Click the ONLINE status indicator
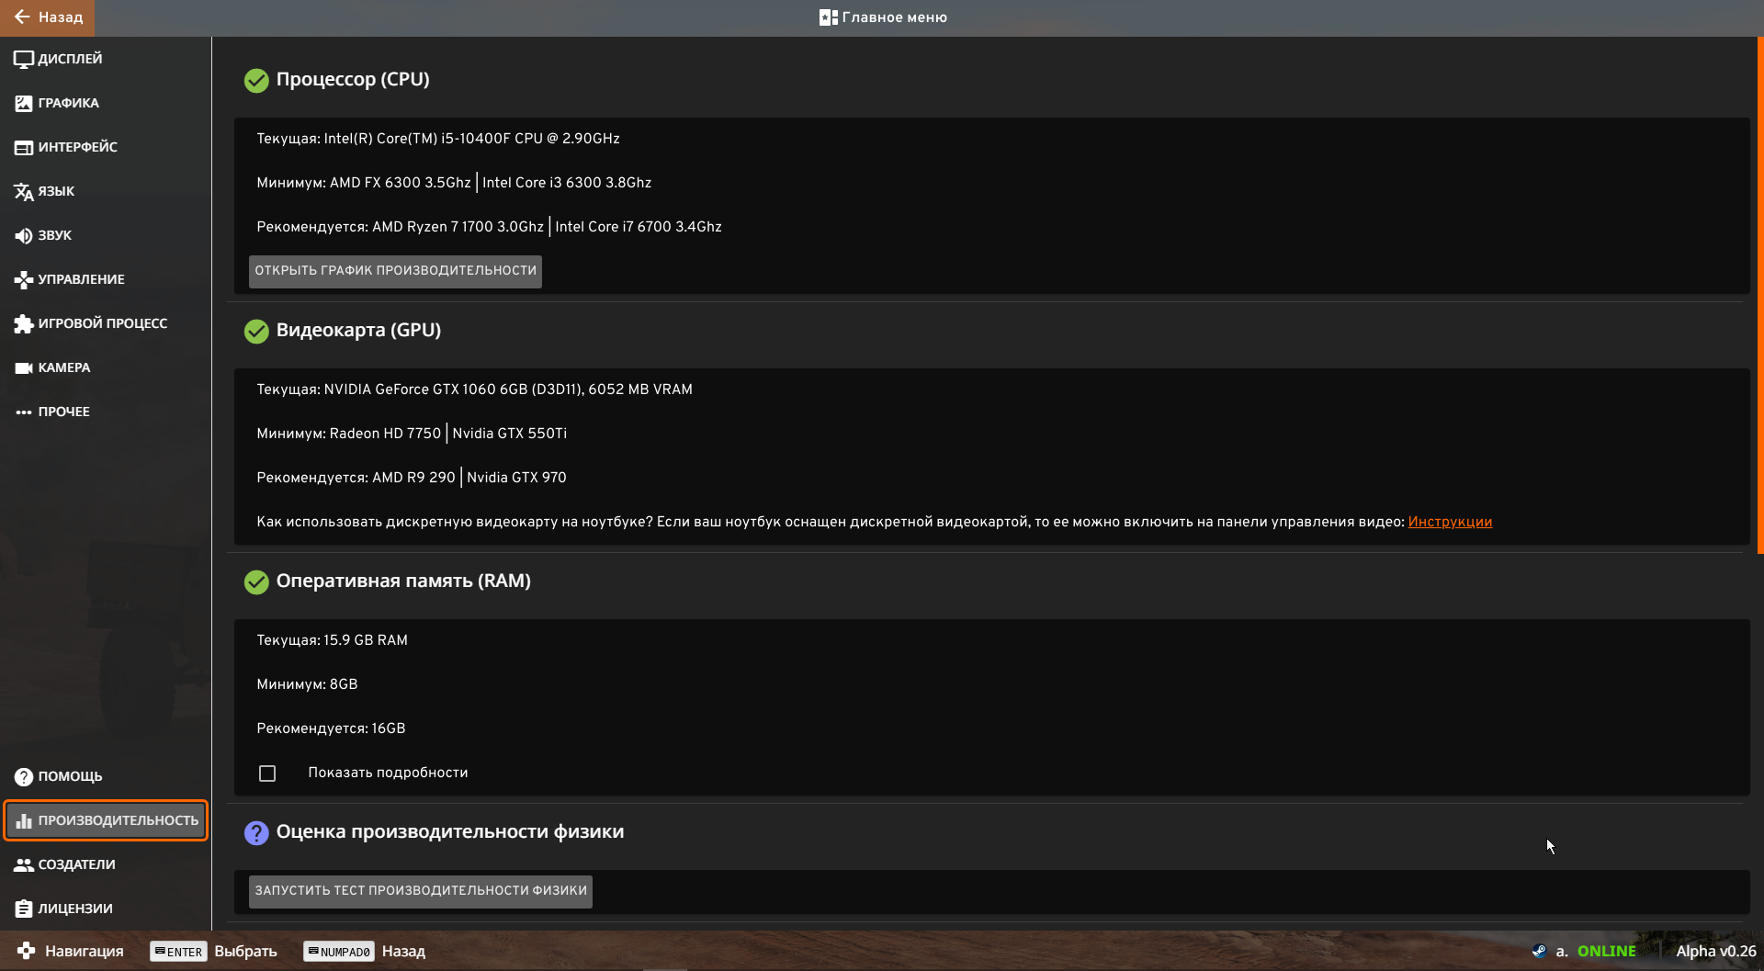The height and width of the screenshot is (971, 1764). (x=1606, y=952)
